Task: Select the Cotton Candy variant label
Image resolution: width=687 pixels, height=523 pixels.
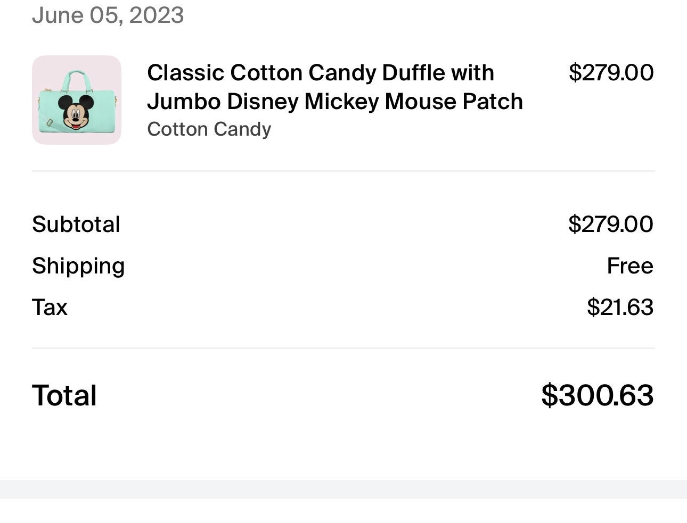Action: pos(209,129)
